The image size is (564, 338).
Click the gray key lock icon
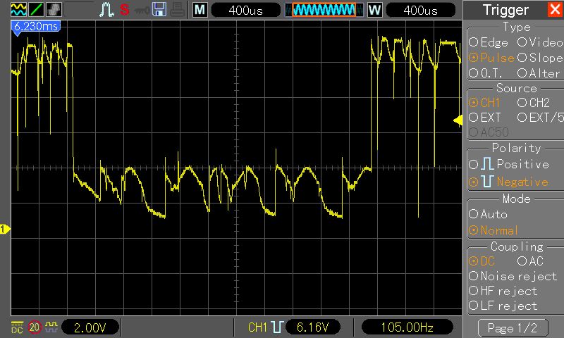[142, 11]
